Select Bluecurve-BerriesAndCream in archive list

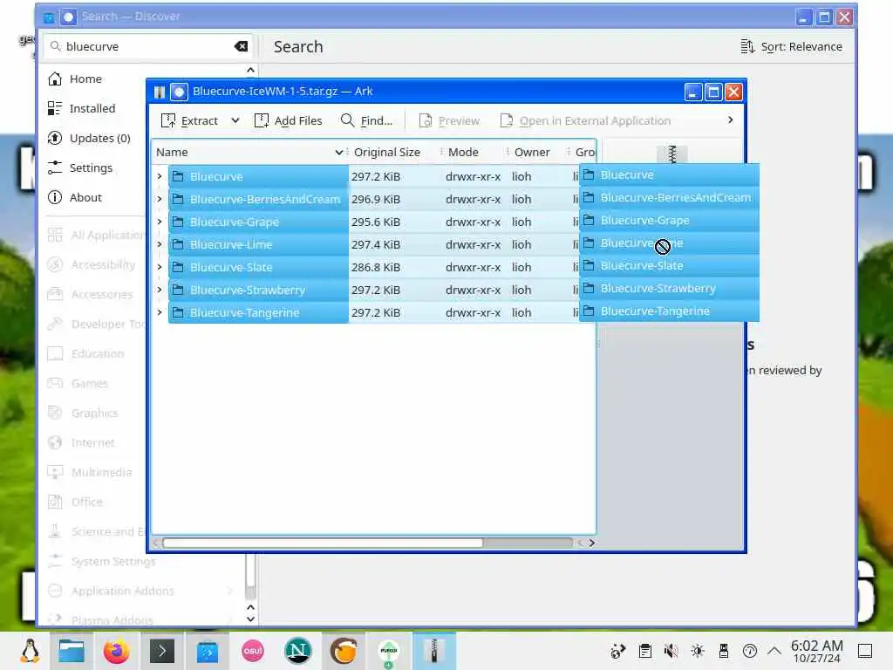[x=258, y=200]
